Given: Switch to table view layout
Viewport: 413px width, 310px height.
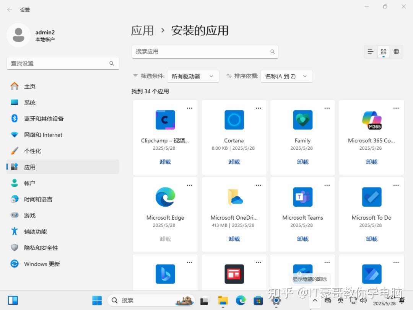Looking at the screenshot, I should coord(397,51).
